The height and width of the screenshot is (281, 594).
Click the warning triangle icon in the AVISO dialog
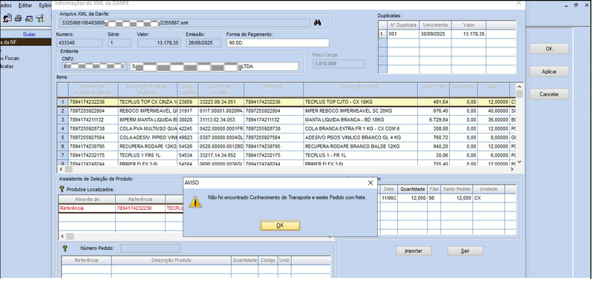click(195, 202)
